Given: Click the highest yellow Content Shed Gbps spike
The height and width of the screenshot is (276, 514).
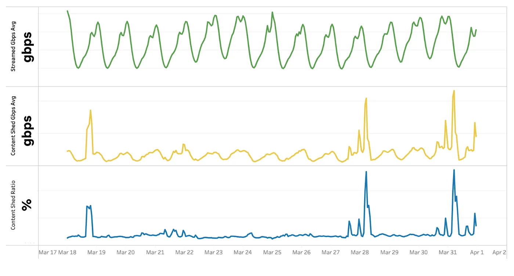Looking at the screenshot, I should tap(454, 91).
